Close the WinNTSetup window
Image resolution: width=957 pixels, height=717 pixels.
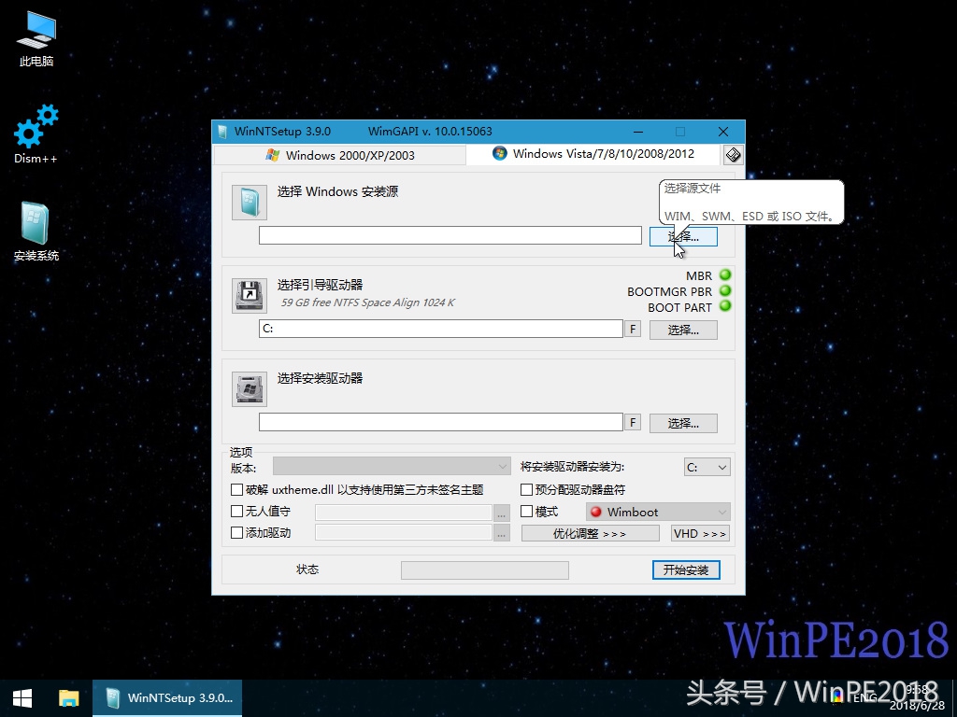(723, 132)
